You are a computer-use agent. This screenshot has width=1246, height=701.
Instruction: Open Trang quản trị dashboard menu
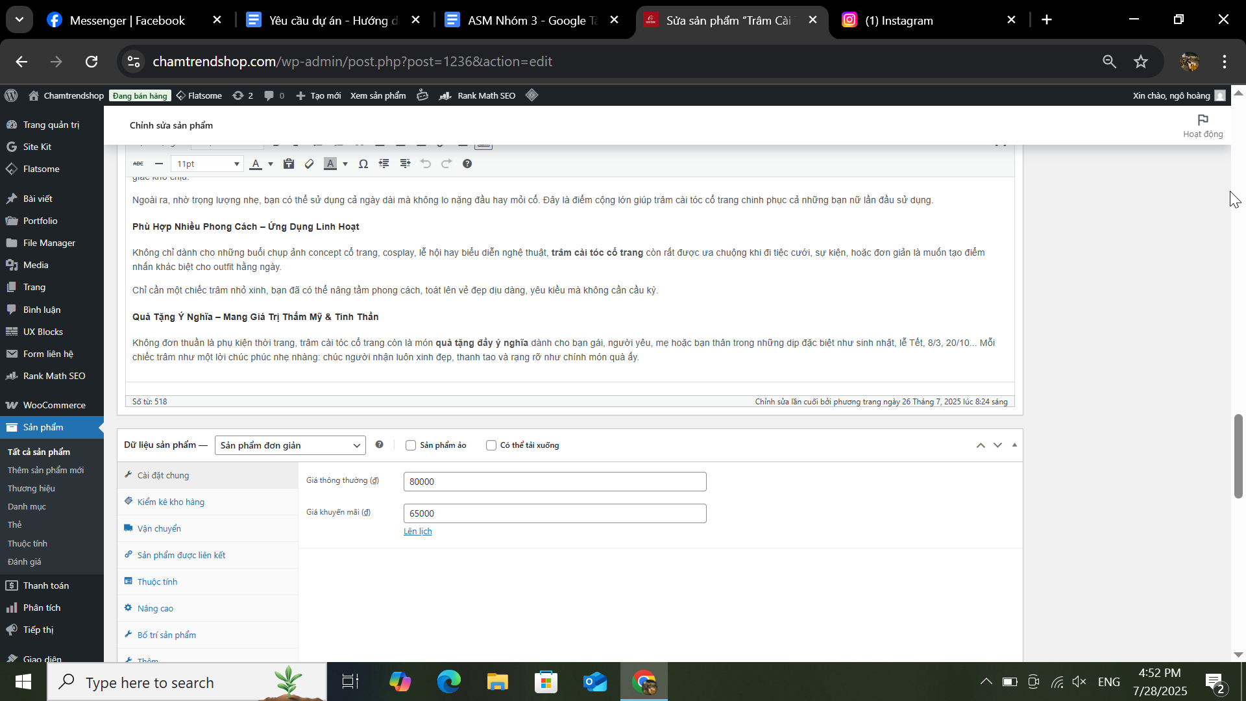(52, 125)
